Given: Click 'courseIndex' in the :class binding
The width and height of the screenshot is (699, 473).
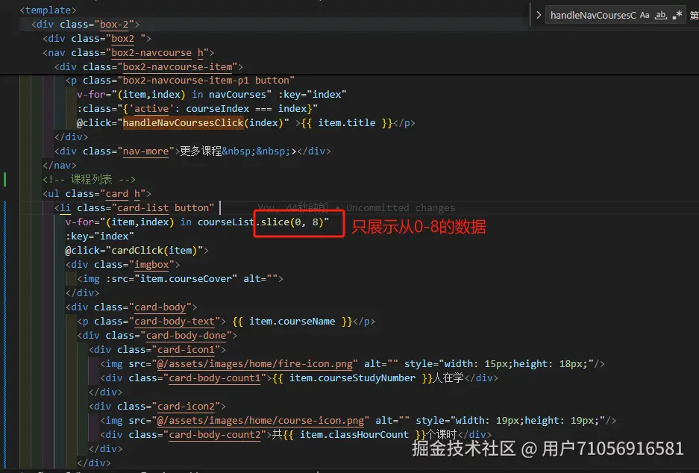Looking at the screenshot, I should coord(218,109).
